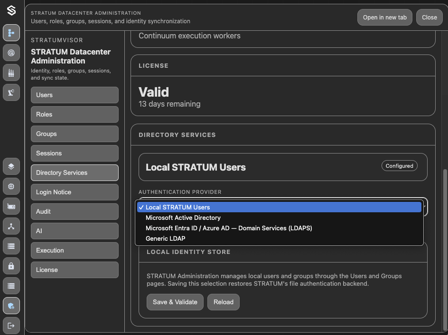Click Save & Validate button
The image size is (448, 335).
point(175,302)
